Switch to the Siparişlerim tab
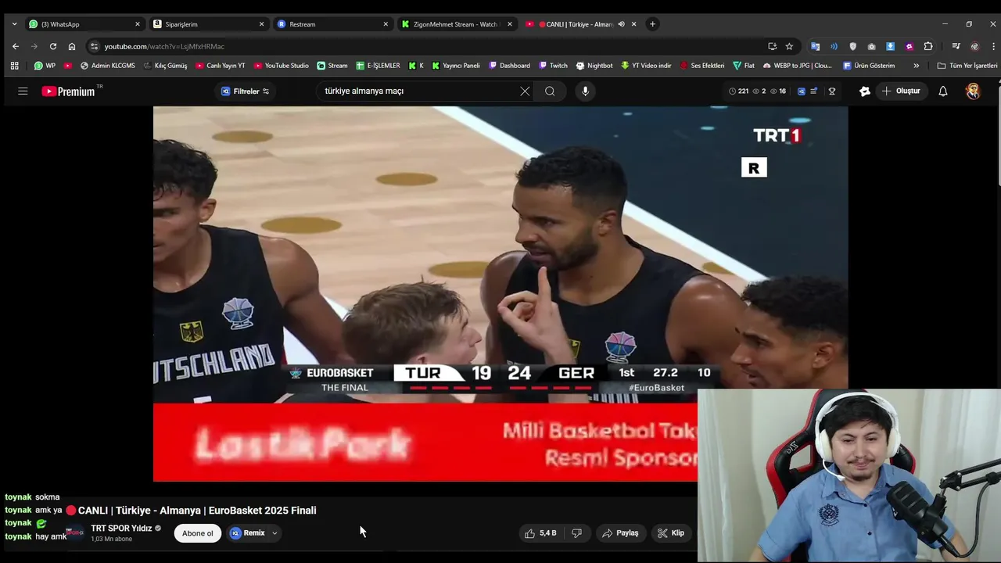This screenshot has width=1001, height=563. point(208,24)
